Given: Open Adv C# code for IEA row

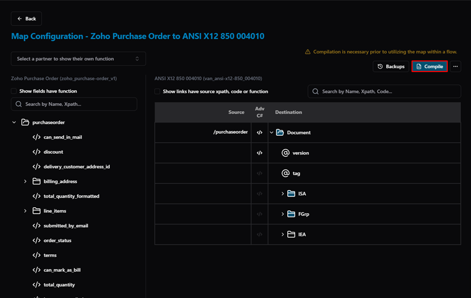Looking at the screenshot, I should pos(259,234).
